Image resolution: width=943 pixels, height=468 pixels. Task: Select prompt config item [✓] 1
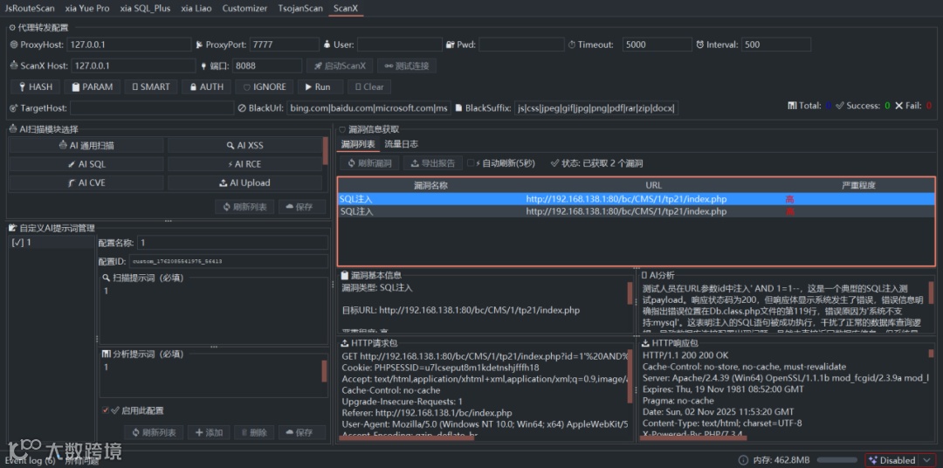click(52, 242)
